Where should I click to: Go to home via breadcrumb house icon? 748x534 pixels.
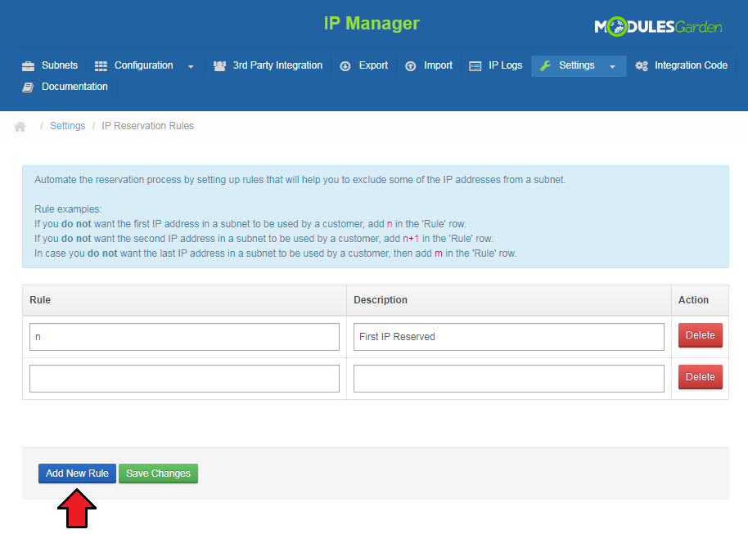20,127
